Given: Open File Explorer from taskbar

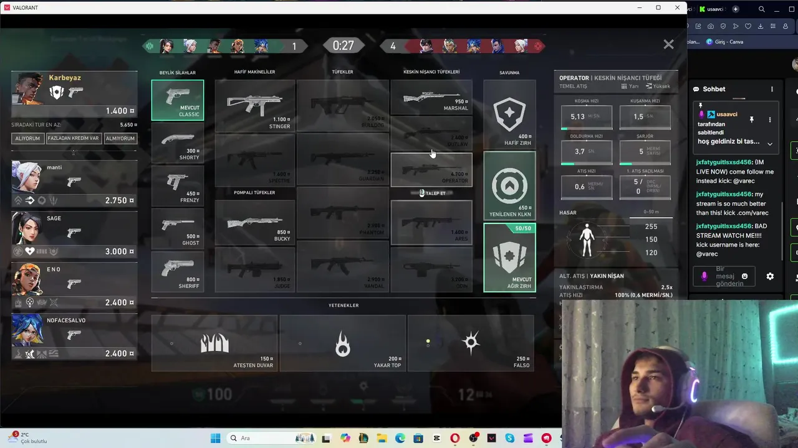Looking at the screenshot, I should (382, 438).
